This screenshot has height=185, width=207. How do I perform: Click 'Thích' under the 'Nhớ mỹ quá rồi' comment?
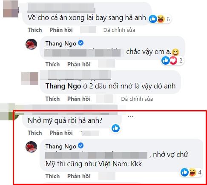pyautogui.click(x=35, y=133)
